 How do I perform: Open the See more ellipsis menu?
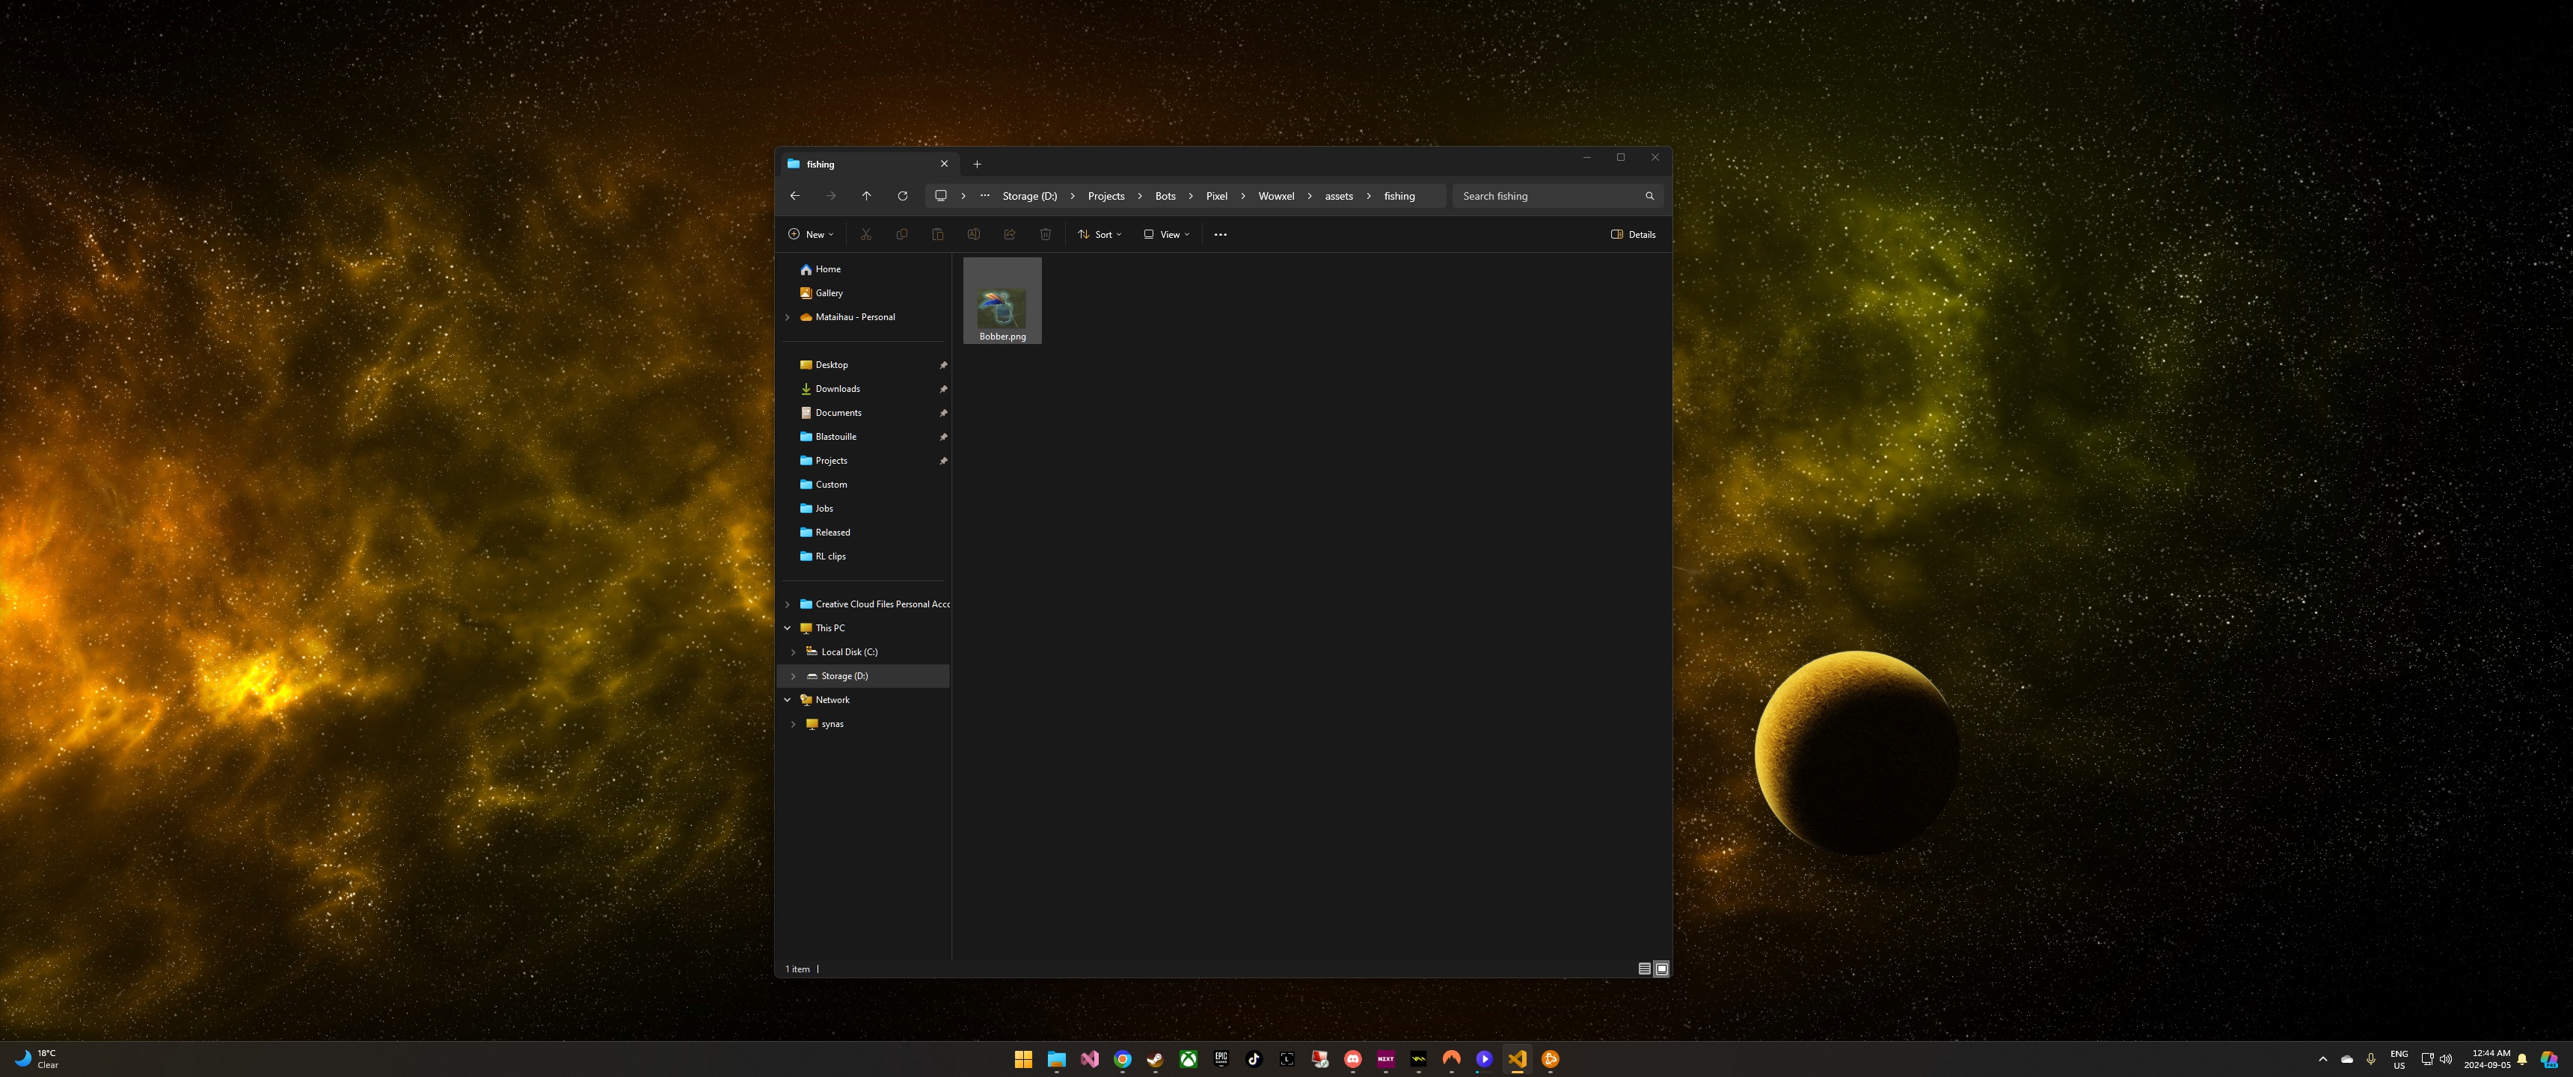(1220, 235)
